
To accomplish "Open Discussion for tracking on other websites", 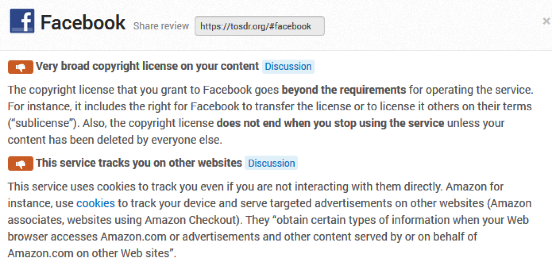I will point(272,163).
